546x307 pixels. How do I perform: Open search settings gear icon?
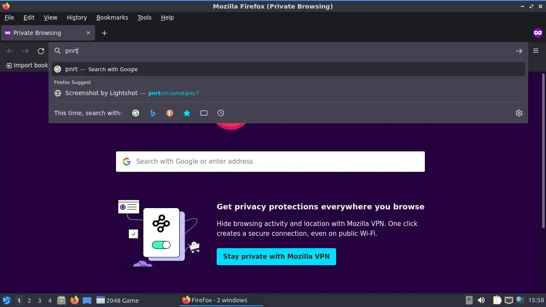point(519,113)
